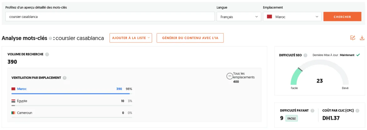Click the edit report note icon
367x130 pixels.
point(353,38)
